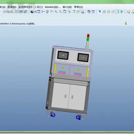
Task: Open the view manager icon
Action: (x=82, y=12)
